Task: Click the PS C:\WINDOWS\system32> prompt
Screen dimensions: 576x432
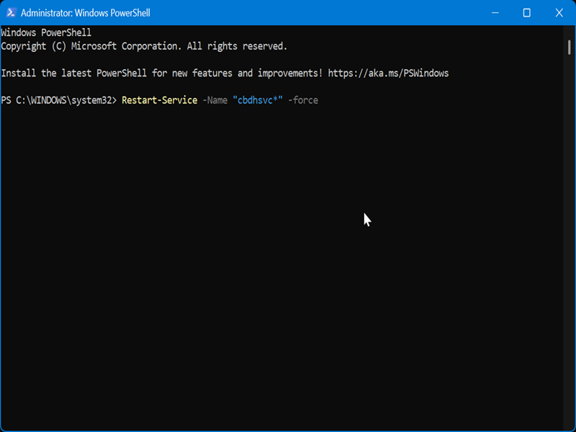Action: pos(59,100)
